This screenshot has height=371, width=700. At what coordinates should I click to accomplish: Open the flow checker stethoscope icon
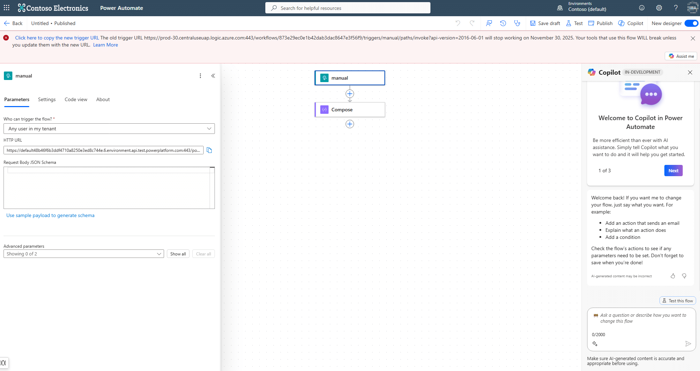[x=517, y=23]
